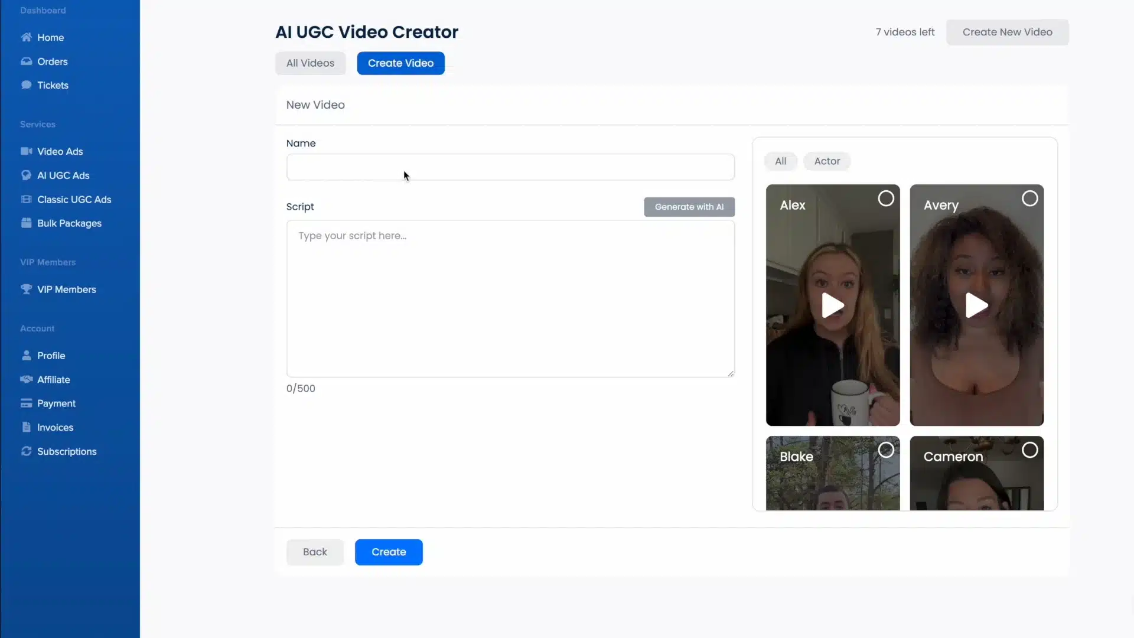The height and width of the screenshot is (638, 1134).
Task: Open the Create Video tab
Action: click(x=400, y=63)
